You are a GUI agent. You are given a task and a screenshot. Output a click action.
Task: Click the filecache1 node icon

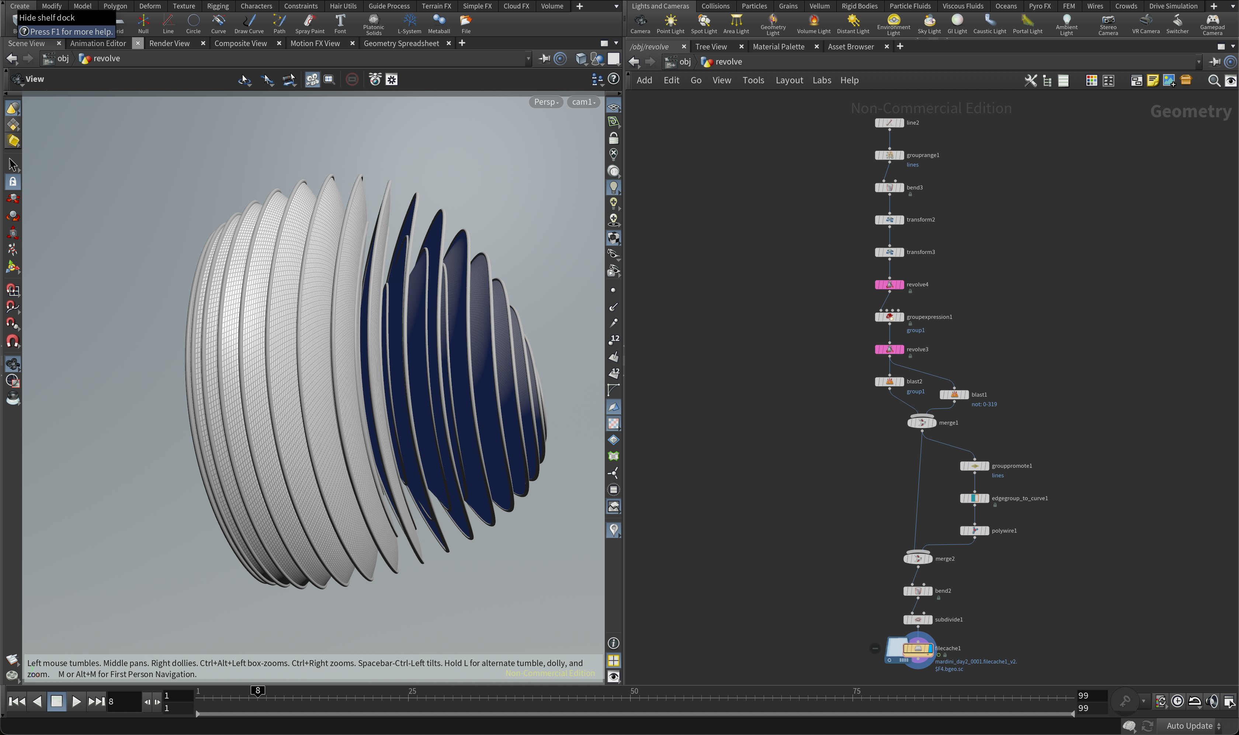click(917, 648)
